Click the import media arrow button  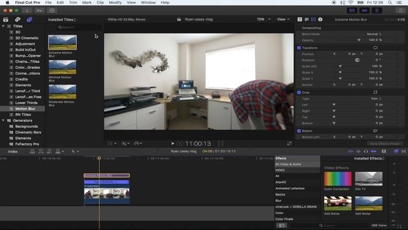point(27,10)
